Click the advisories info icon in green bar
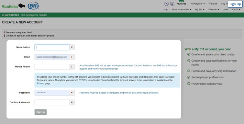 click(x=3, y=15)
